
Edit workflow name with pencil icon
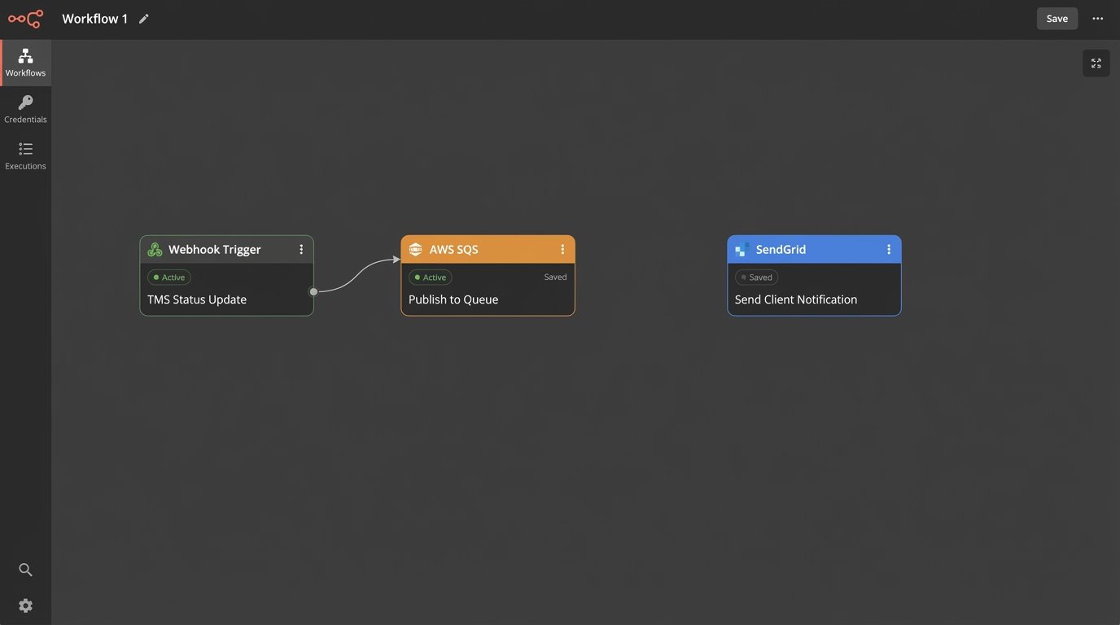pos(144,19)
